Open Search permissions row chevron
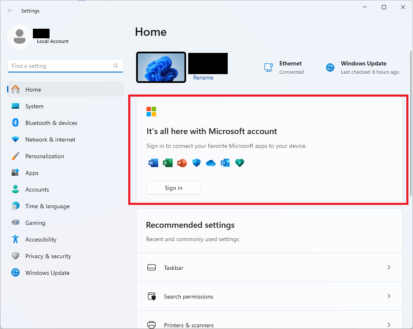 389,296
